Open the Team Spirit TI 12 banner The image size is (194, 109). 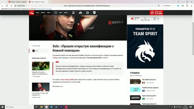coord(145,46)
